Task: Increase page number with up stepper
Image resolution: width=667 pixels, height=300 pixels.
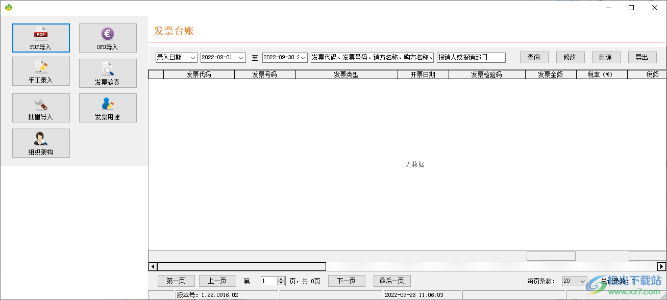Action: pos(281,279)
